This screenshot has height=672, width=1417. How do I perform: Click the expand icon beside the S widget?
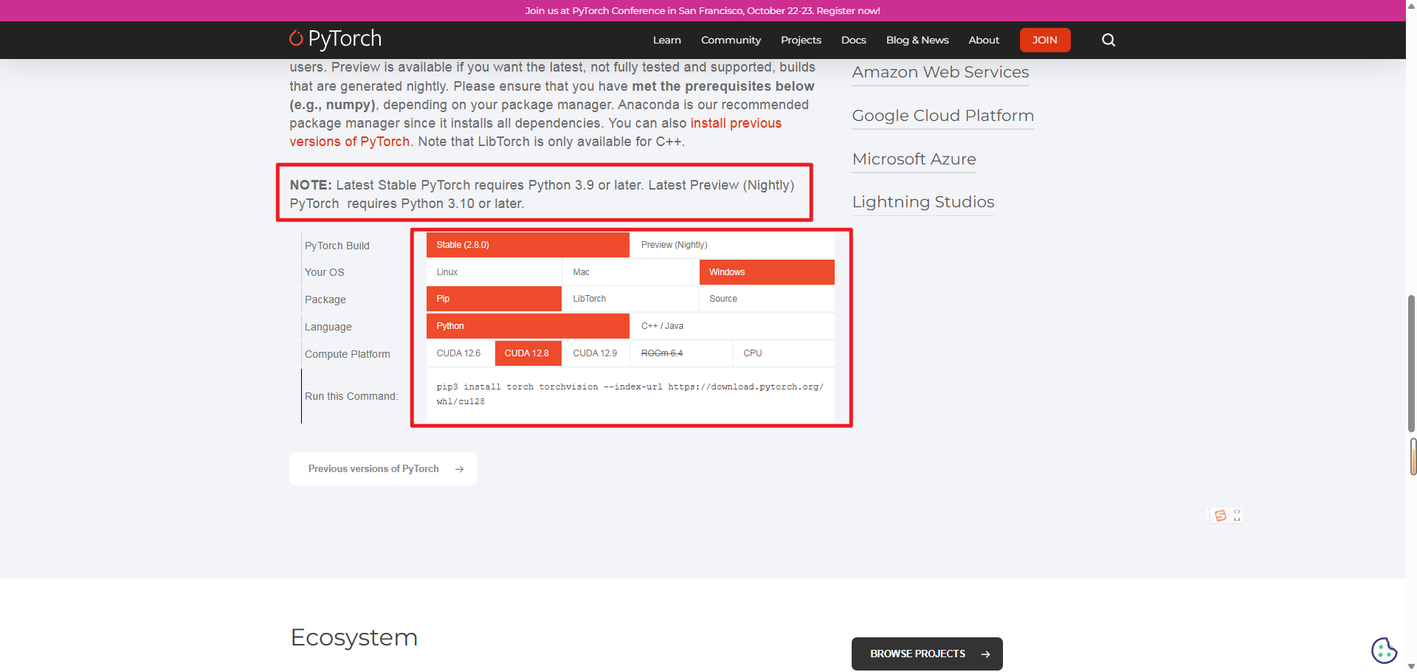[x=1237, y=516]
